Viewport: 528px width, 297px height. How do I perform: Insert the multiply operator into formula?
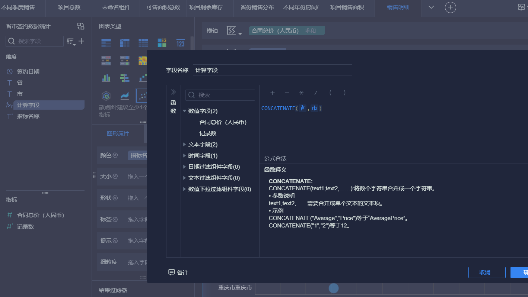[x=301, y=93]
